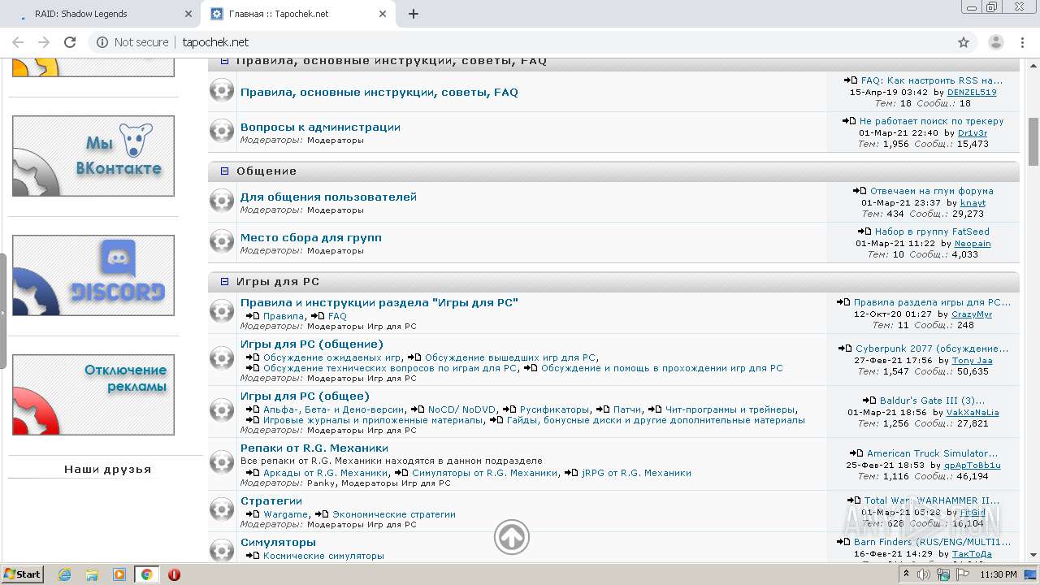
Task: Open forum Вопросы к администрации
Action: [320, 128]
